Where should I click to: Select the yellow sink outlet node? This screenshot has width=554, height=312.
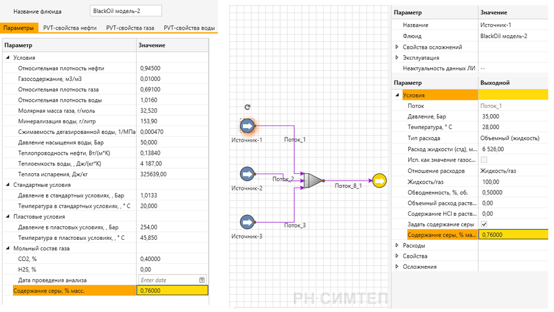click(379, 181)
